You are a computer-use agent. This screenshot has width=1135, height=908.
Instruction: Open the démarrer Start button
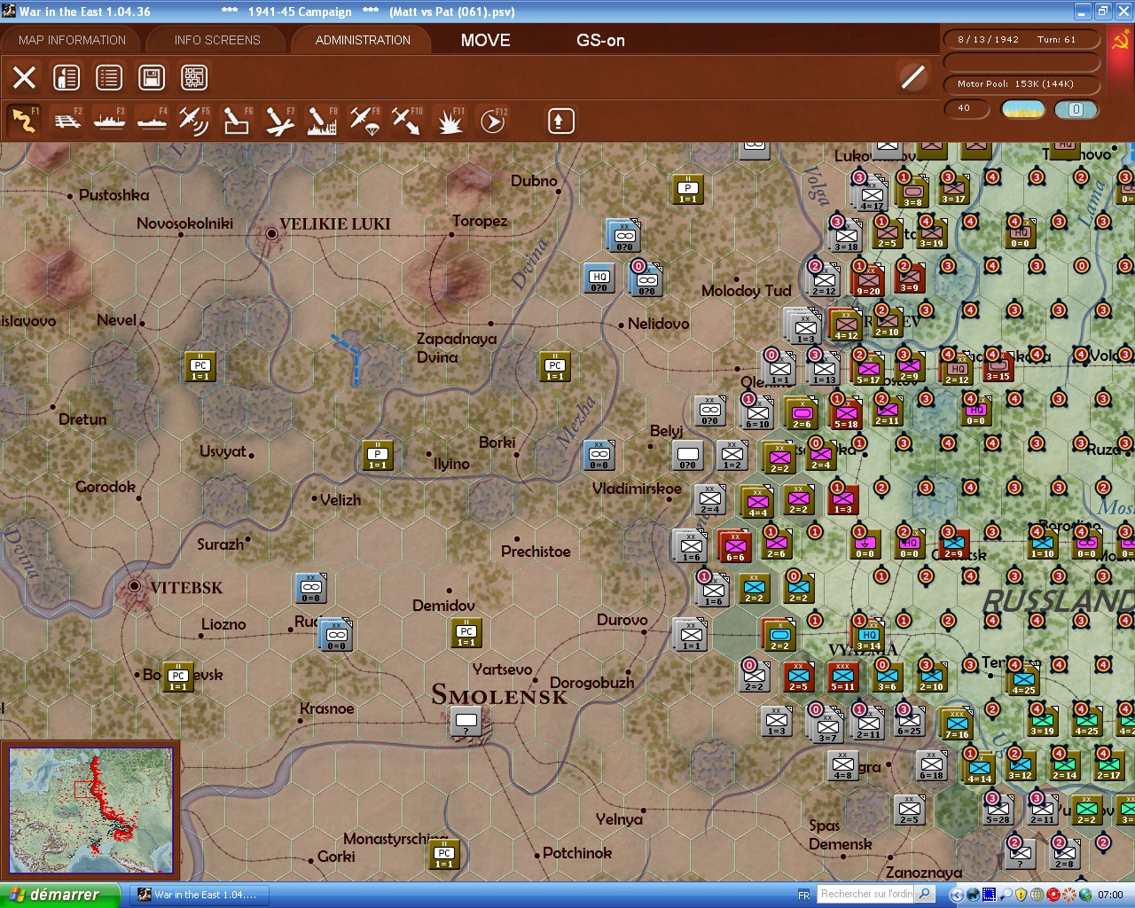coord(59,895)
